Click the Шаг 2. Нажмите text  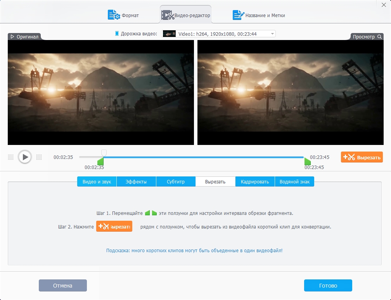point(76,227)
